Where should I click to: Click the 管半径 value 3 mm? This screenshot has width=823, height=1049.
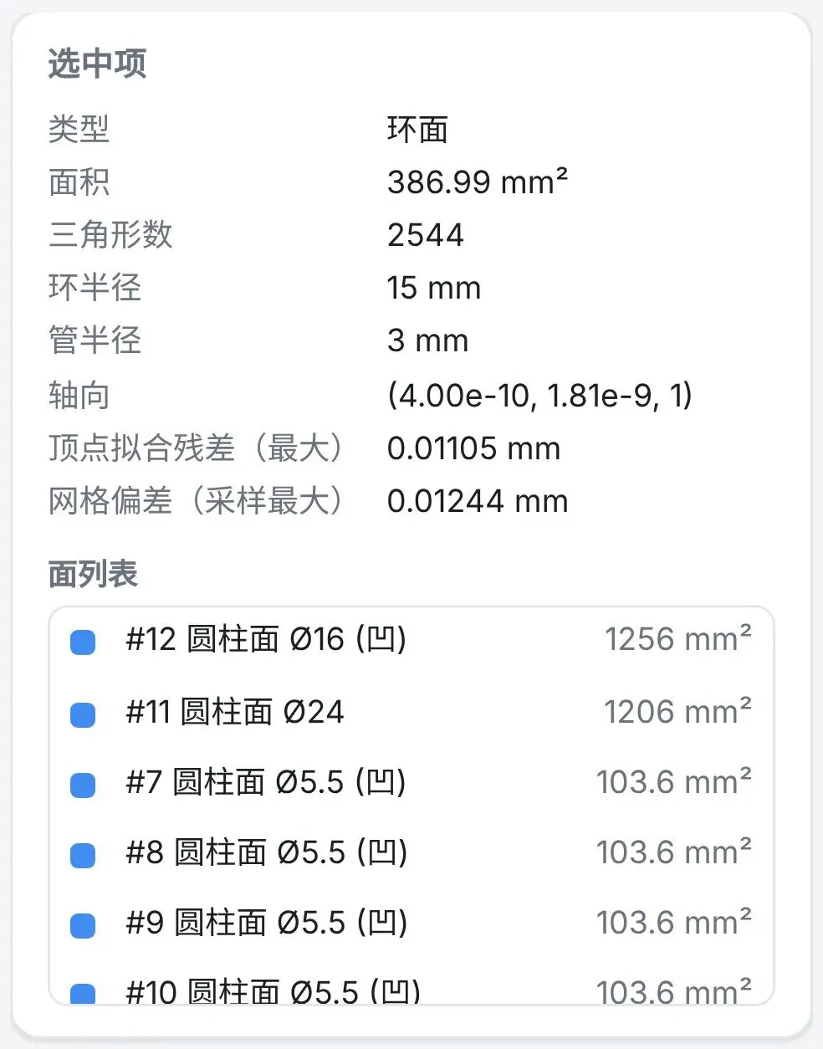point(427,341)
